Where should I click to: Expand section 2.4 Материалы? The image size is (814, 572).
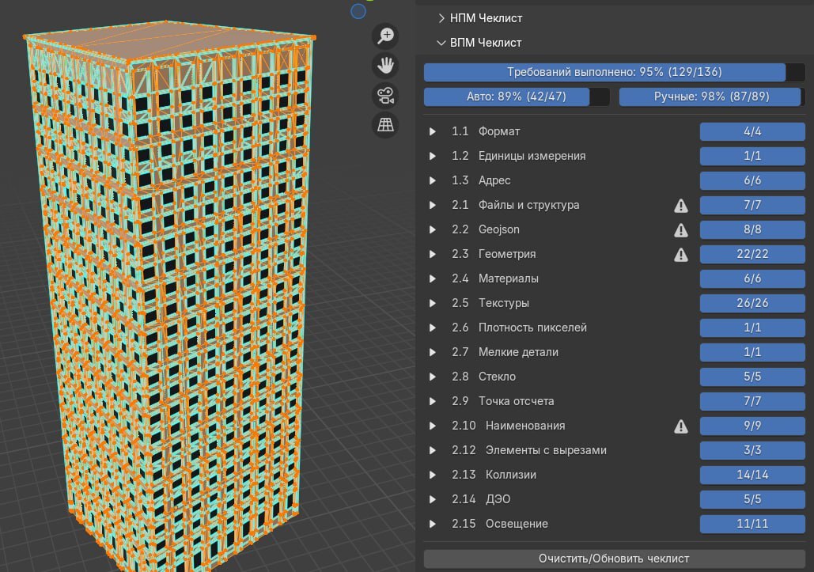pyautogui.click(x=433, y=278)
